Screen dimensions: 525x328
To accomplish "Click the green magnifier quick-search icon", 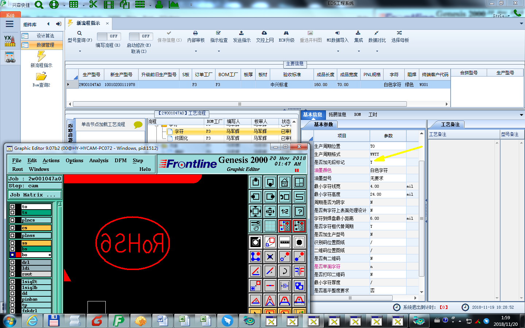I will (39, 5).
